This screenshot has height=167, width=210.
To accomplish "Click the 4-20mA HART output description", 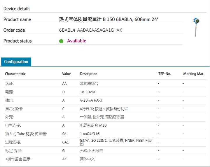I will (x=91, y=100).
